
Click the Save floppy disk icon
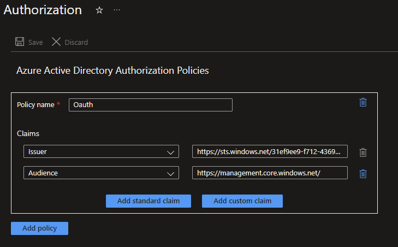coord(20,42)
